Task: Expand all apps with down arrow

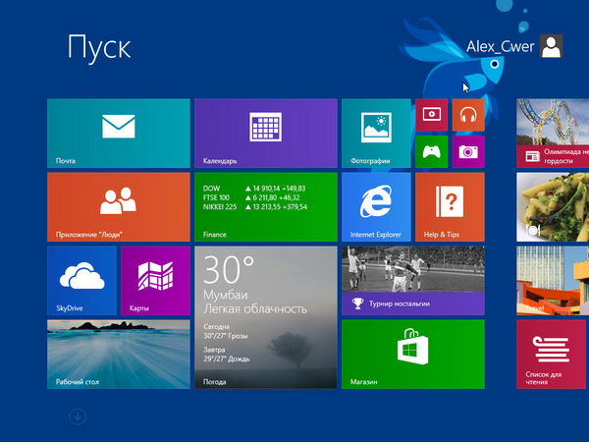Action: 78,417
